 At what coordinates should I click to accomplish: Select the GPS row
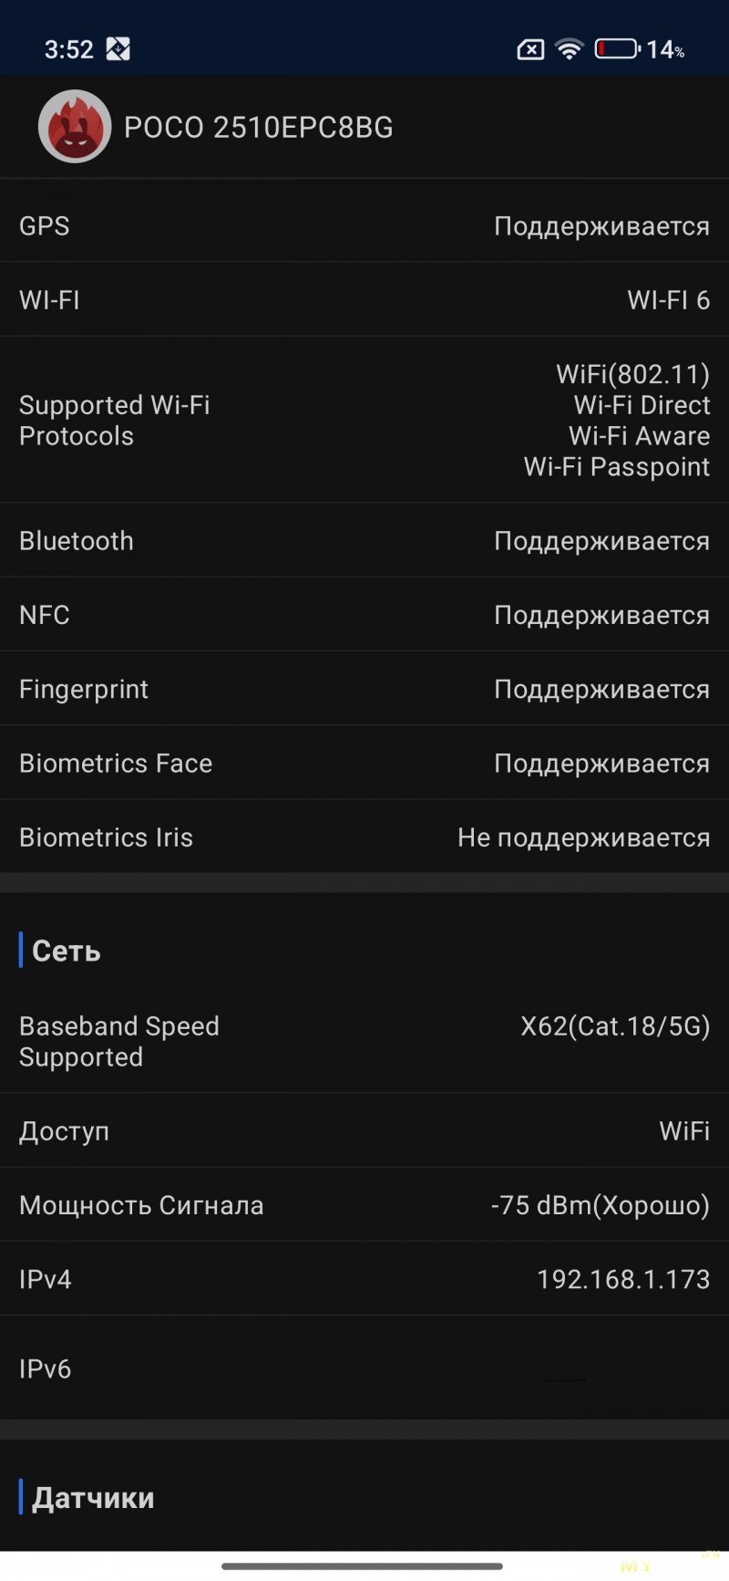coord(364,226)
